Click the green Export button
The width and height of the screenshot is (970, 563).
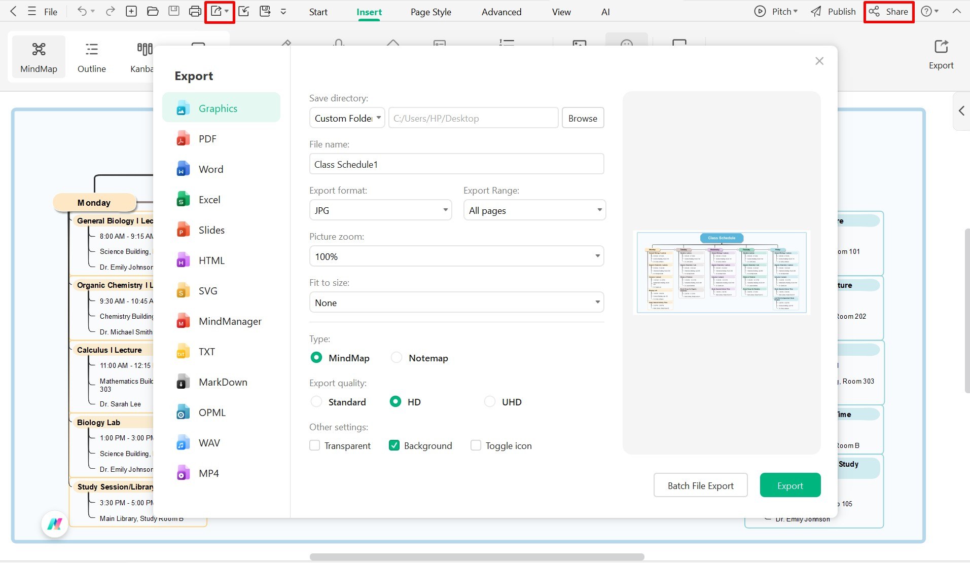[x=790, y=485]
